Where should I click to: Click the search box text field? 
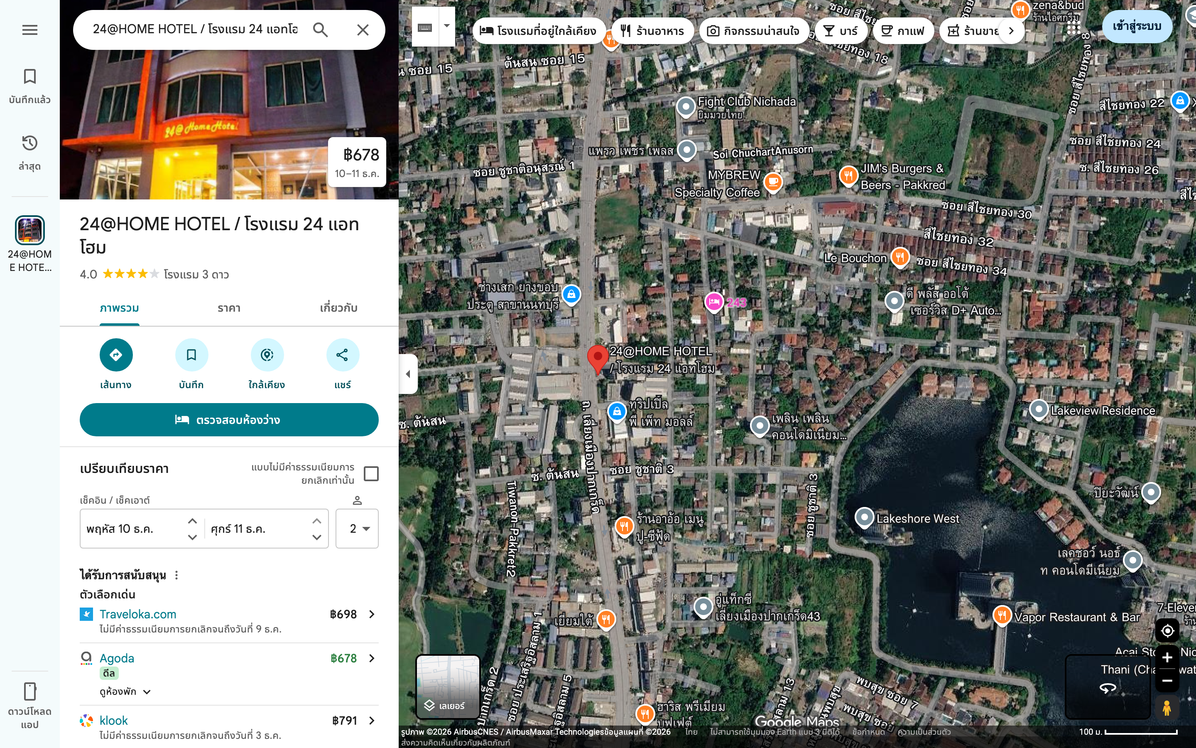point(195,29)
